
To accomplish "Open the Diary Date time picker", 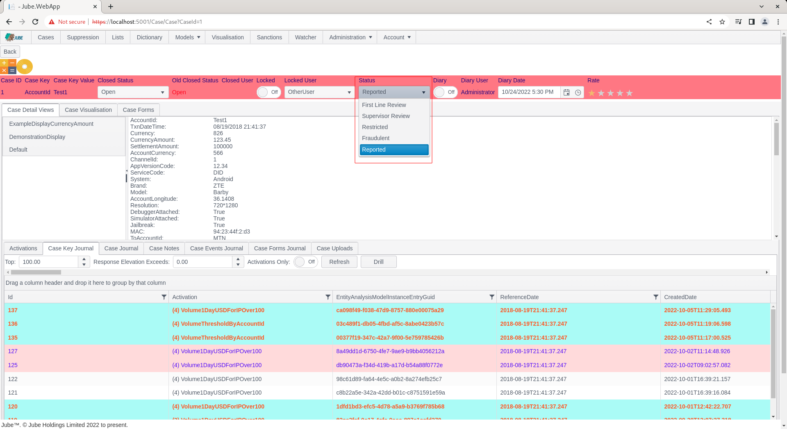I will pyautogui.click(x=578, y=93).
